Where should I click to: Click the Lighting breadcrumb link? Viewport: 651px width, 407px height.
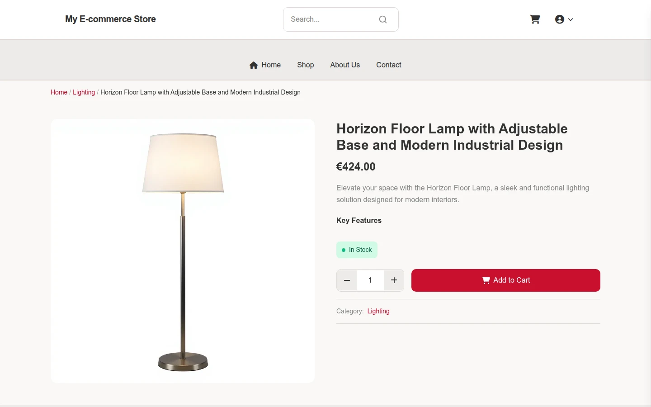[x=84, y=92]
